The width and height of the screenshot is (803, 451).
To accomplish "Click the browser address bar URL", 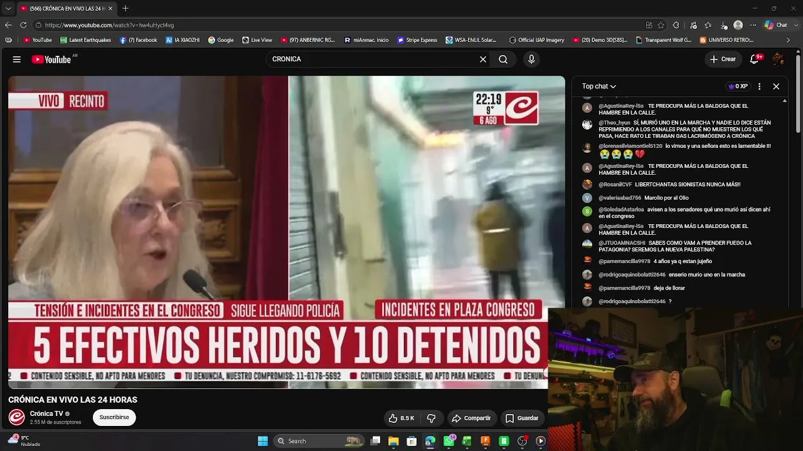I will [x=109, y=25].
